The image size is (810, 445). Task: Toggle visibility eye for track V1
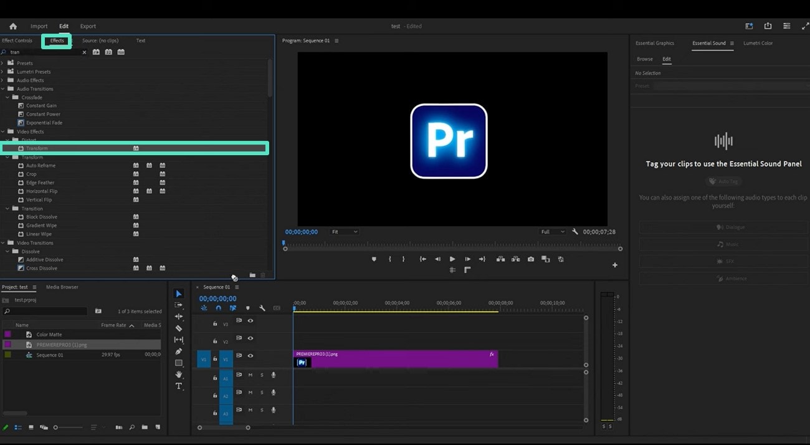coord(250,356)
